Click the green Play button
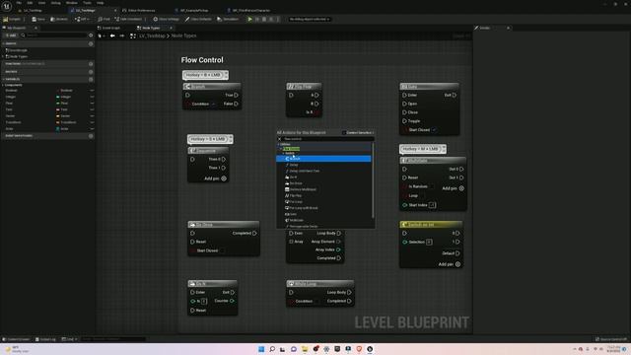 (x=249, y=19)
